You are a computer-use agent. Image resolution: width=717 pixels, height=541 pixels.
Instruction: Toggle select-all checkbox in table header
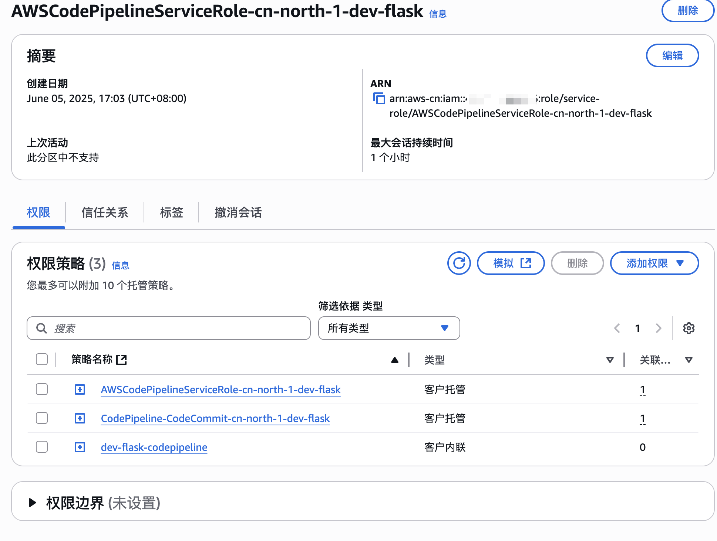(42, 359)
